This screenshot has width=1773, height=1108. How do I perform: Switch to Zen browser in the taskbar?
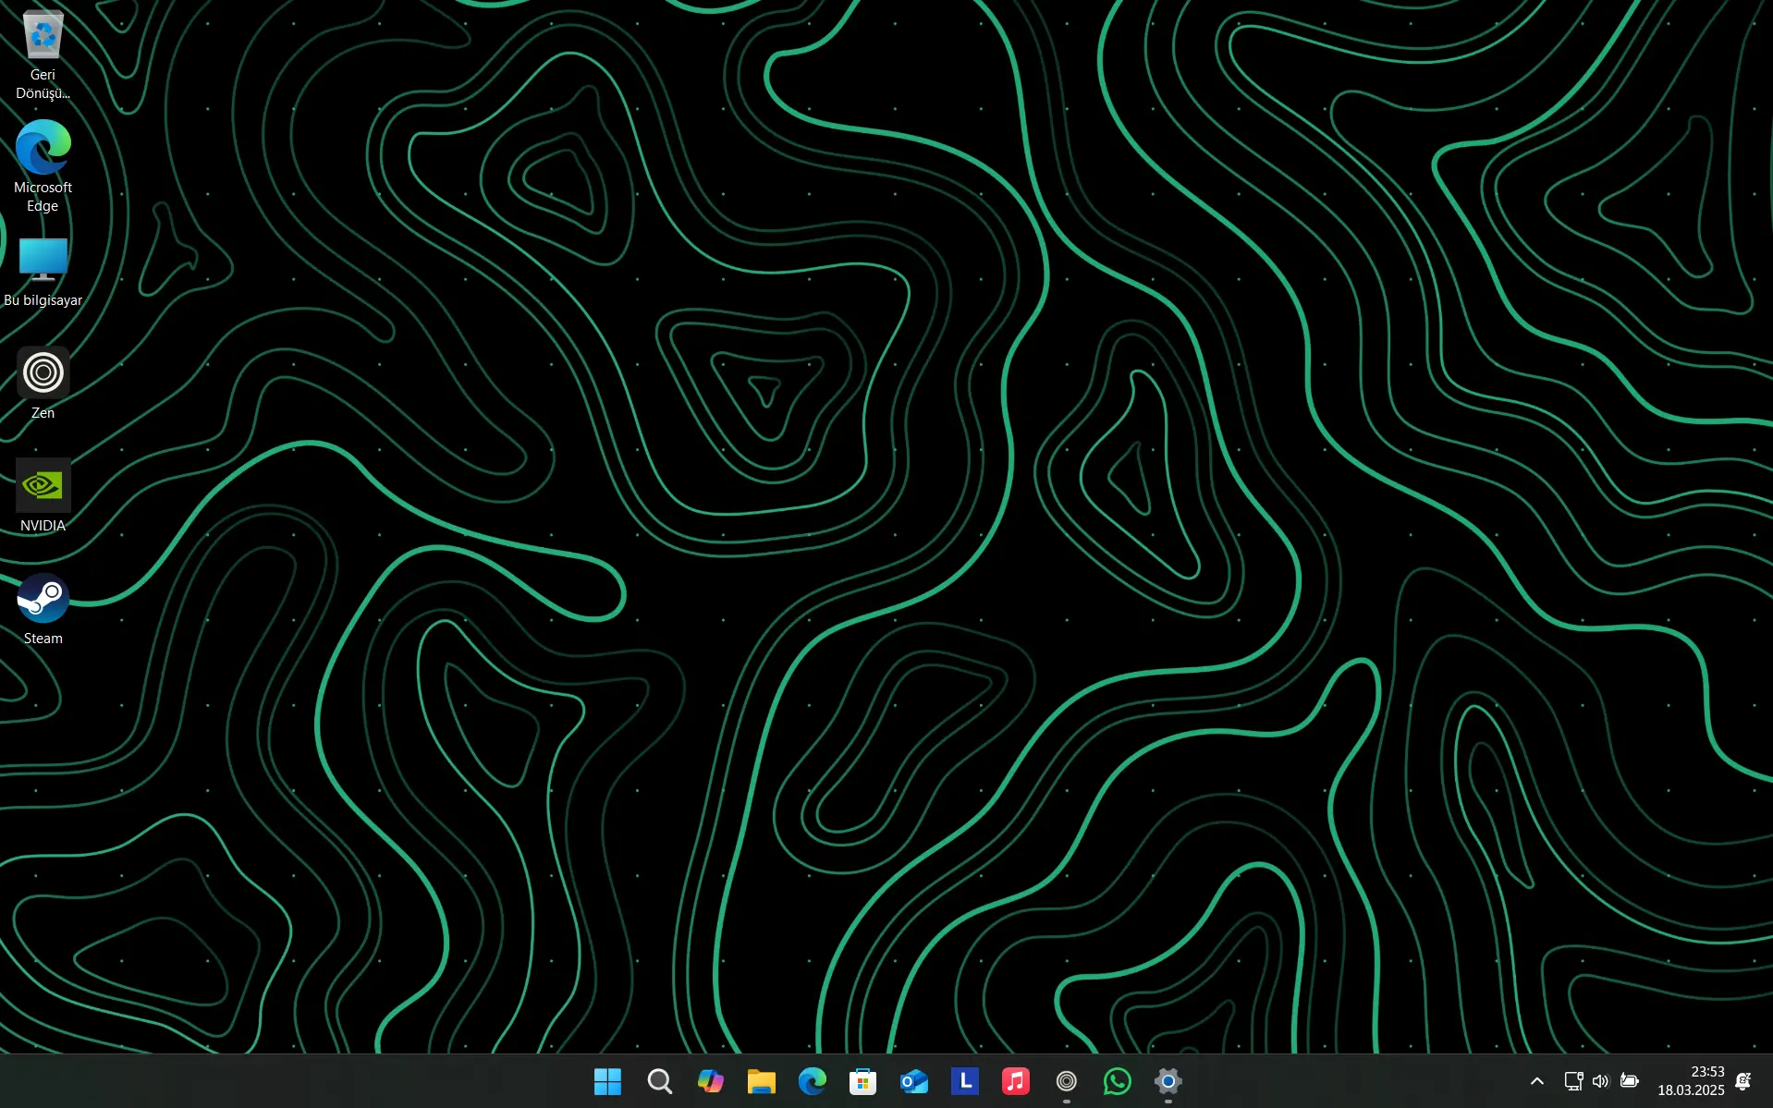pos(1066,1080)
